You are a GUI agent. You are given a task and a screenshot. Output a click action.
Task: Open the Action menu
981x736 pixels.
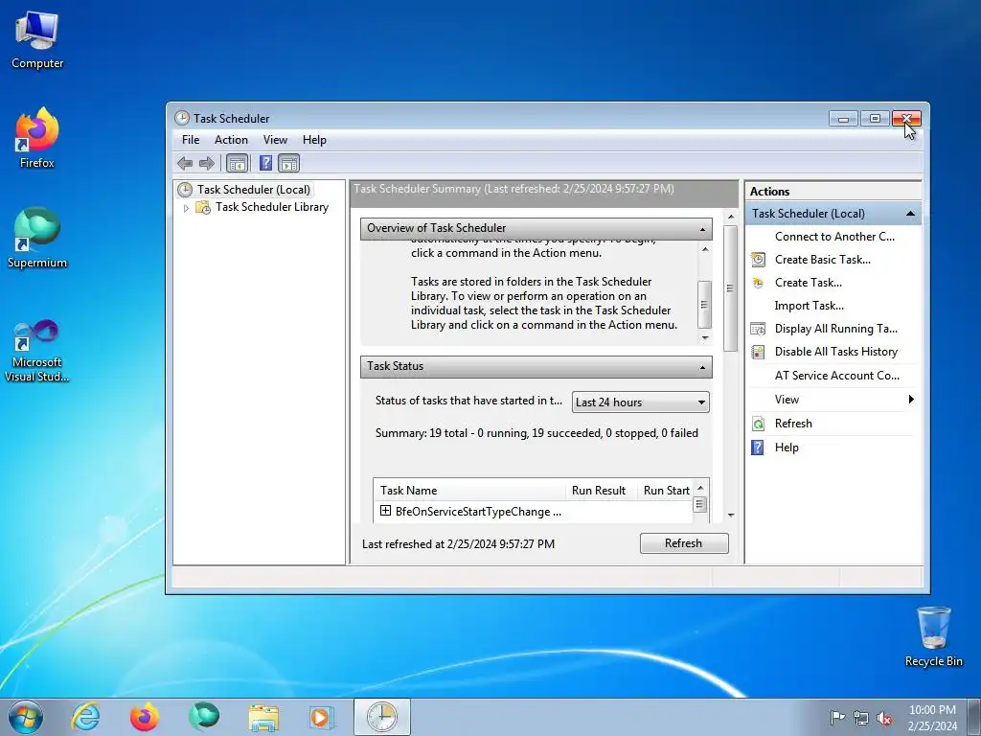(x=231, y=140)
